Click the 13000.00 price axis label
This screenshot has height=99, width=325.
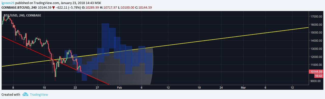[316, 49]
